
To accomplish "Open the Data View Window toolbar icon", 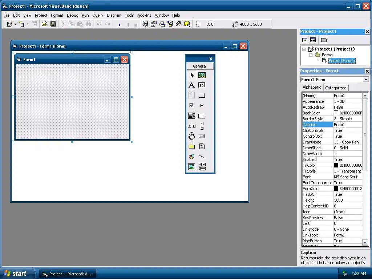I will [187, 24].
